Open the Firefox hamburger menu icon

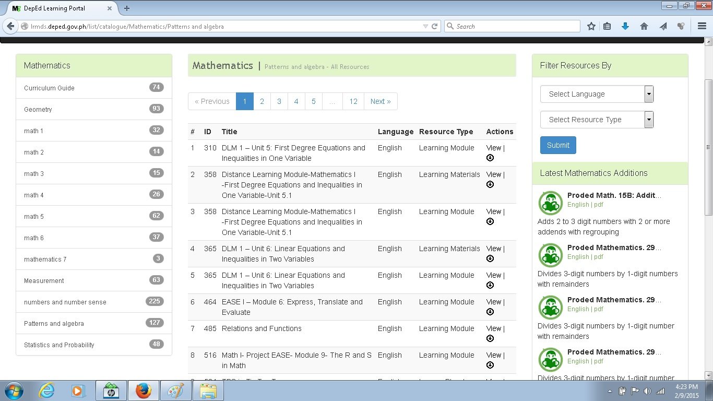[702, 26]
